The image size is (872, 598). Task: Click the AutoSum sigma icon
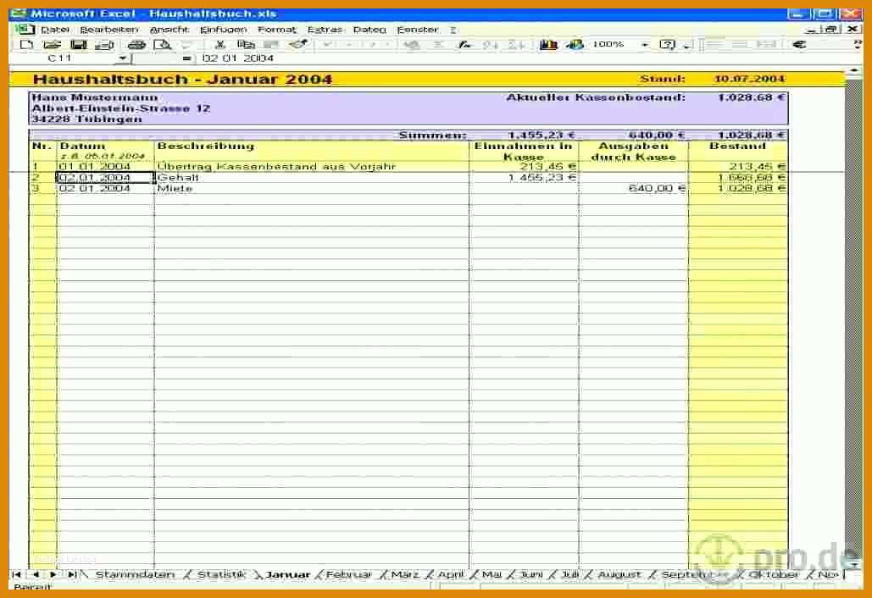pos(438,45)
